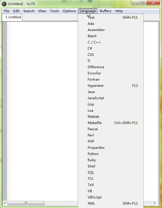Open the Edit menu
This screenshot has height=208, width=162.
coord(16,11)
